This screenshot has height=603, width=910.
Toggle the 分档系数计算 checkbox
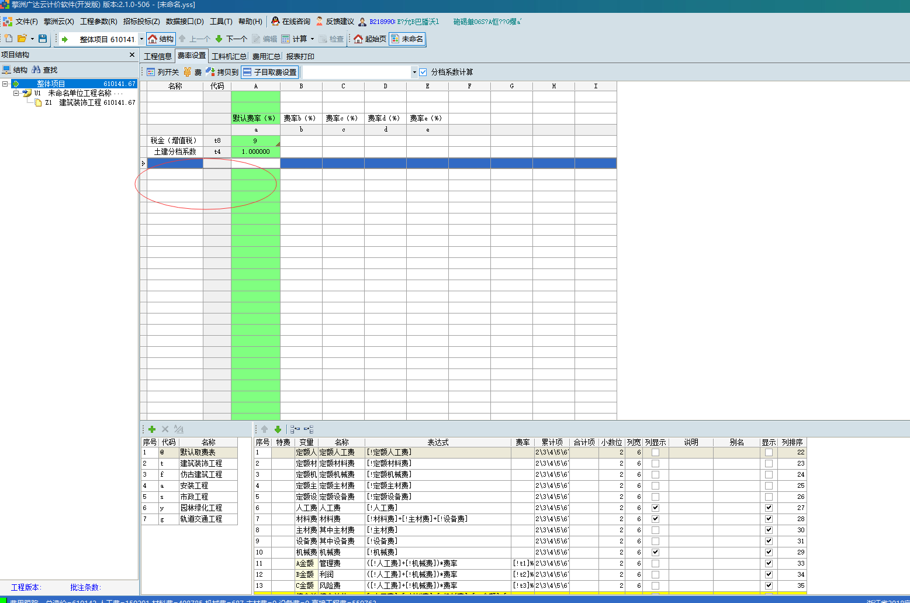pyautogui.click(x=423, y=73)
